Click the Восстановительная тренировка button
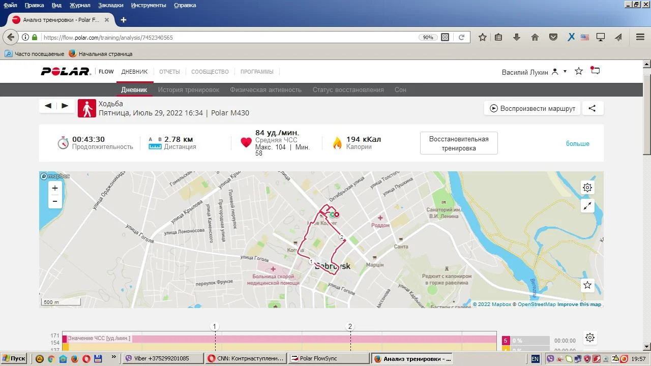 459,143
